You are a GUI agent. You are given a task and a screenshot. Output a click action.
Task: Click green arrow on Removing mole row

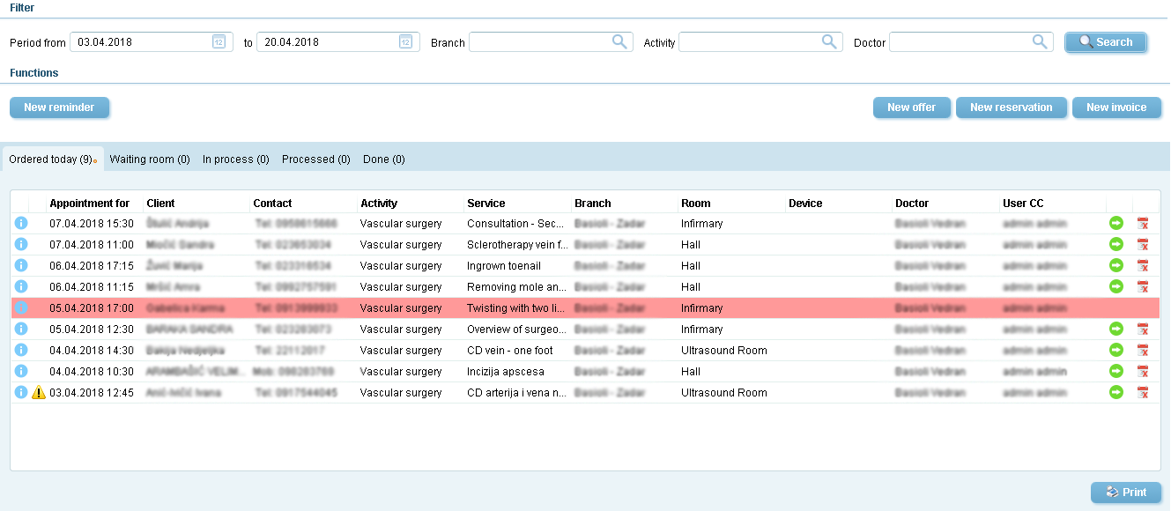1116,287
